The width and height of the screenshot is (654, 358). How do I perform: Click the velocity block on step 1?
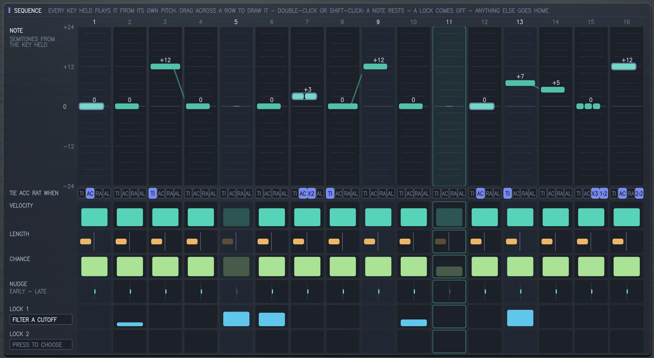pos(94,217)
